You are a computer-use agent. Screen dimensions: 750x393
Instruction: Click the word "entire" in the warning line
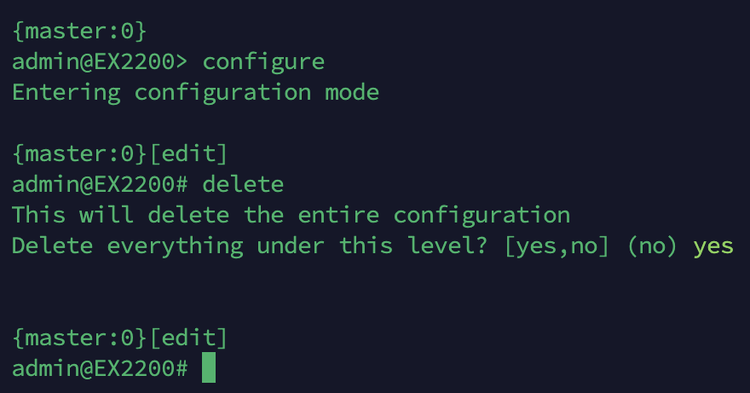(x=332, y=216)
